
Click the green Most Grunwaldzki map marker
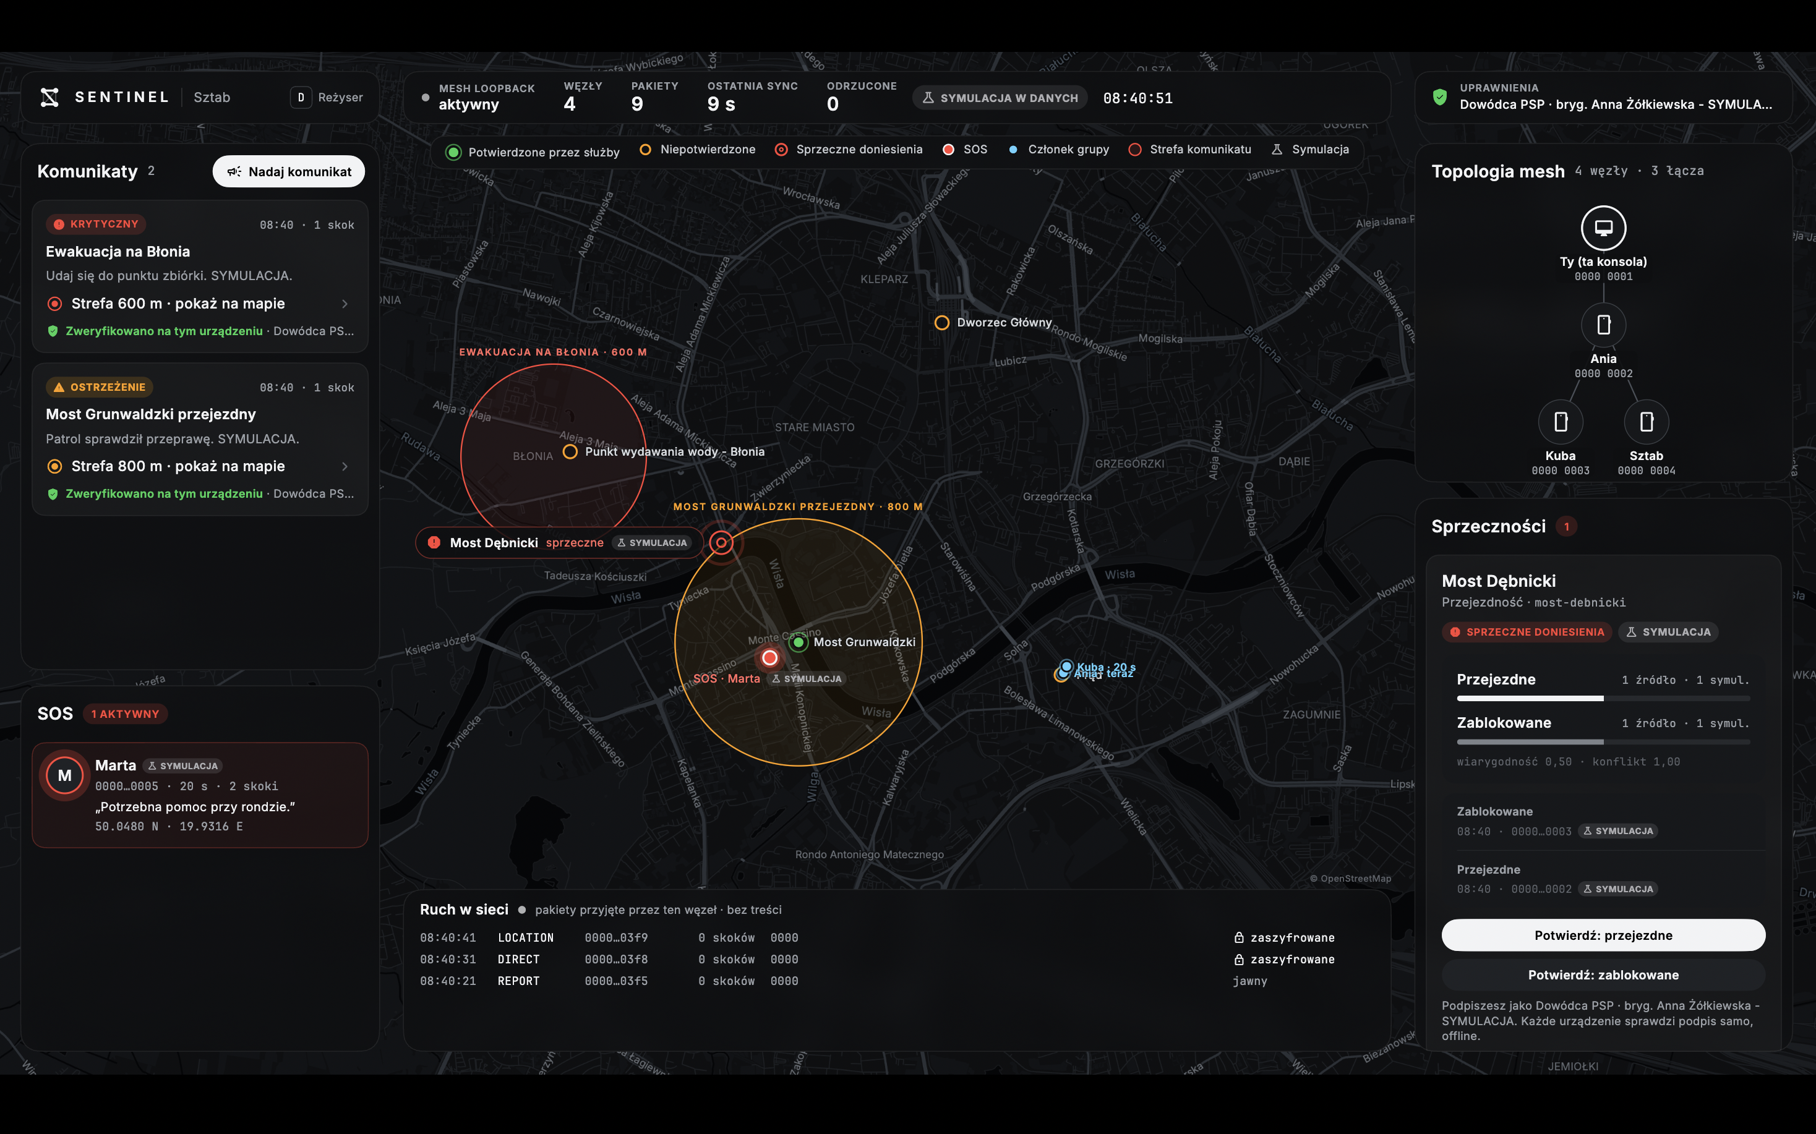pyautogui.click(x=798, y=642)
